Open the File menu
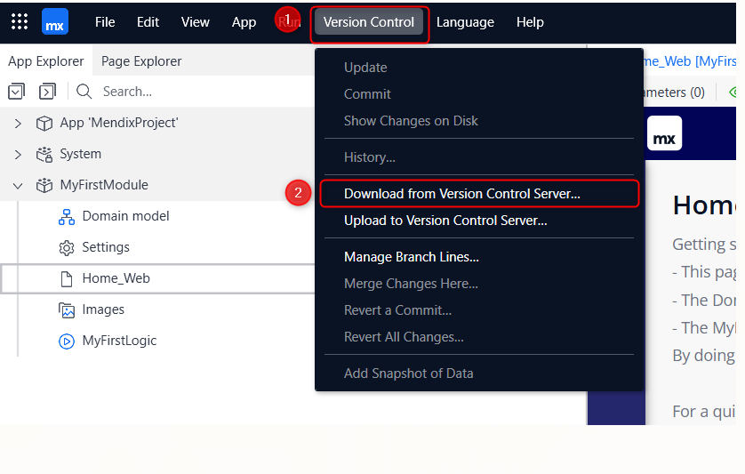 pyautogui.click(x=105, y=22)
